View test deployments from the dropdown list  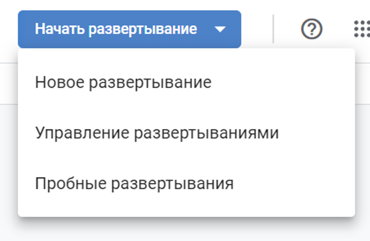click(x=134, y=183)
